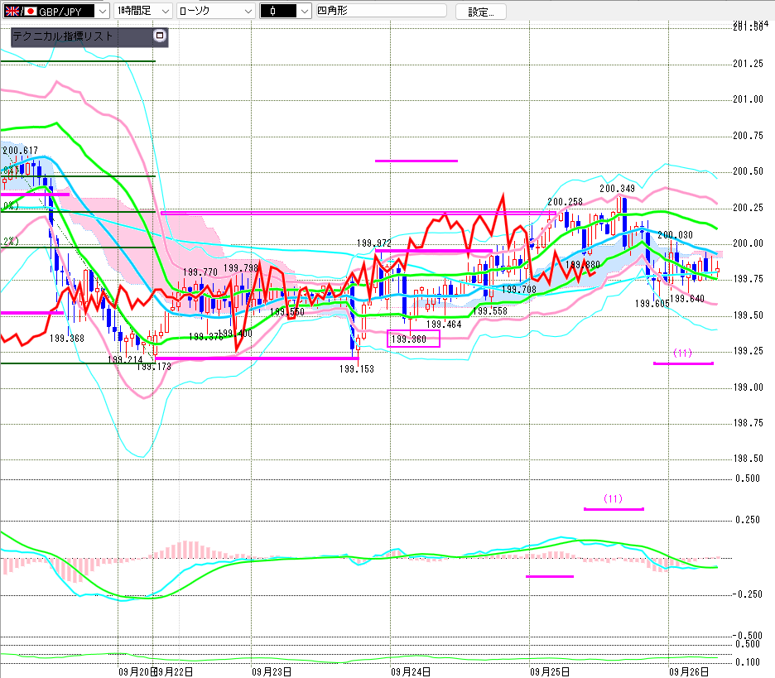Open the ローソク chart type dropdown

click(244, 12)
